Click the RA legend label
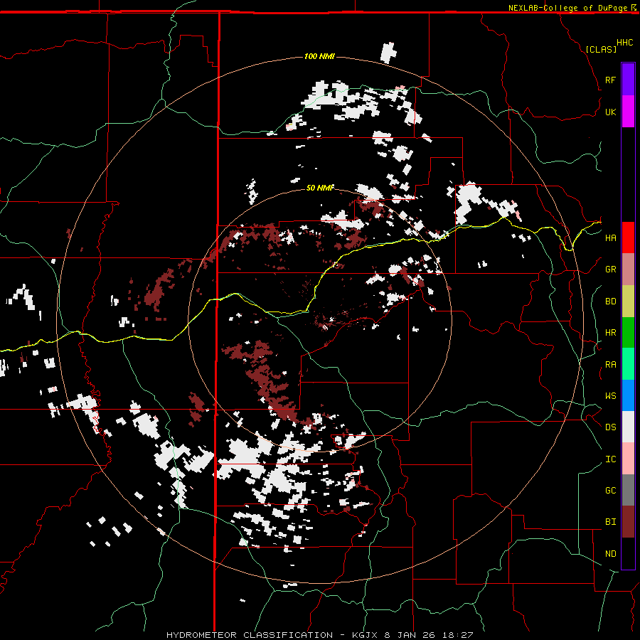The image size is (640, 640). click(610, 365)
